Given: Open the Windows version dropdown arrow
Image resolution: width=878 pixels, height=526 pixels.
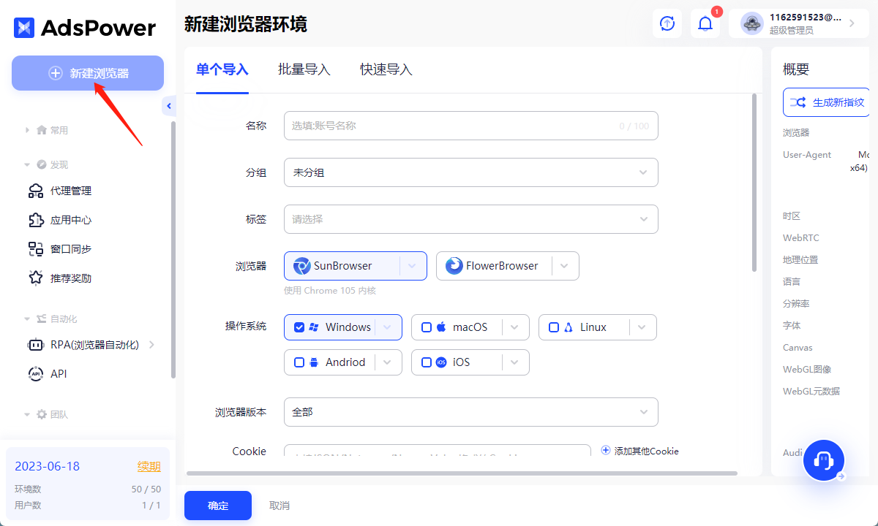Looking at the screenshot, I should click(388, 327).
